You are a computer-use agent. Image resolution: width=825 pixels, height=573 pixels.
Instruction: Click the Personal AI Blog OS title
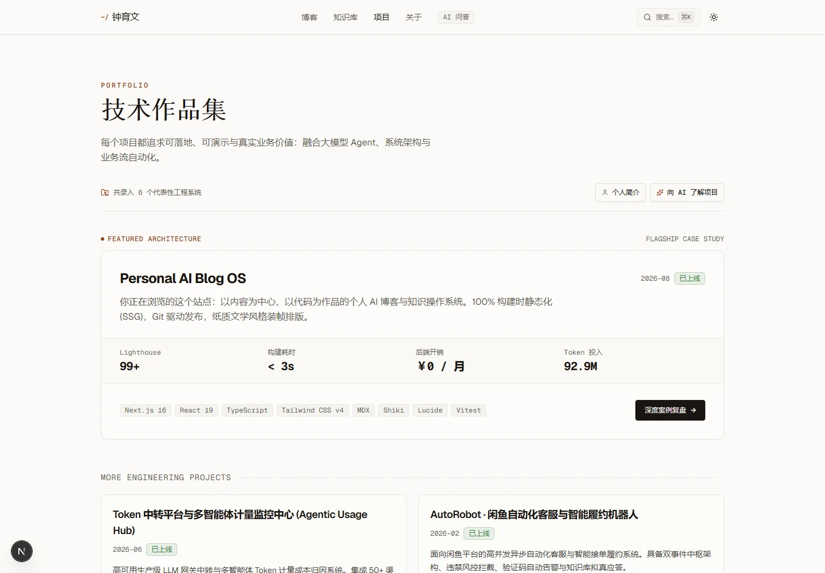183,278
